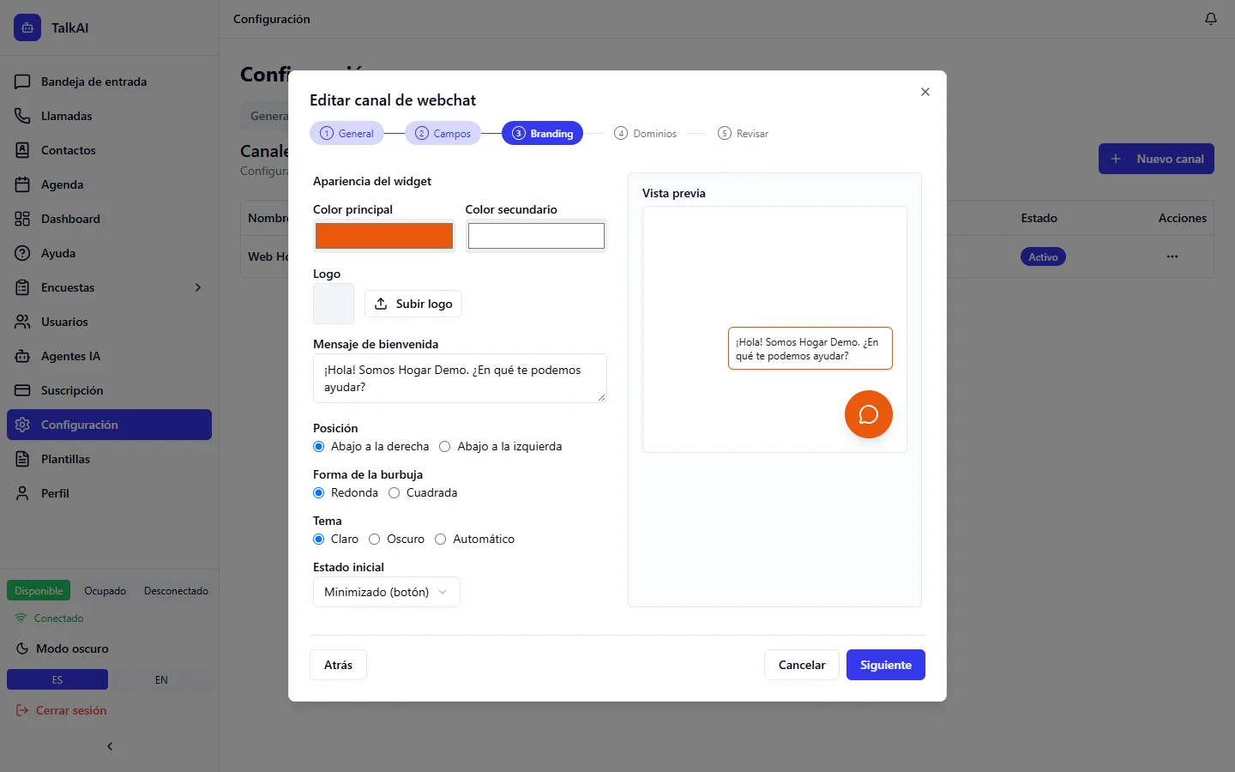Screen dimensions: 1235x772
Task: Switch language to ES
Action: [57, 679]
